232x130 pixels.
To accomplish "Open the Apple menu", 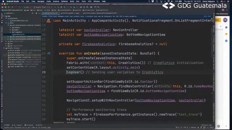I will 3,1.
